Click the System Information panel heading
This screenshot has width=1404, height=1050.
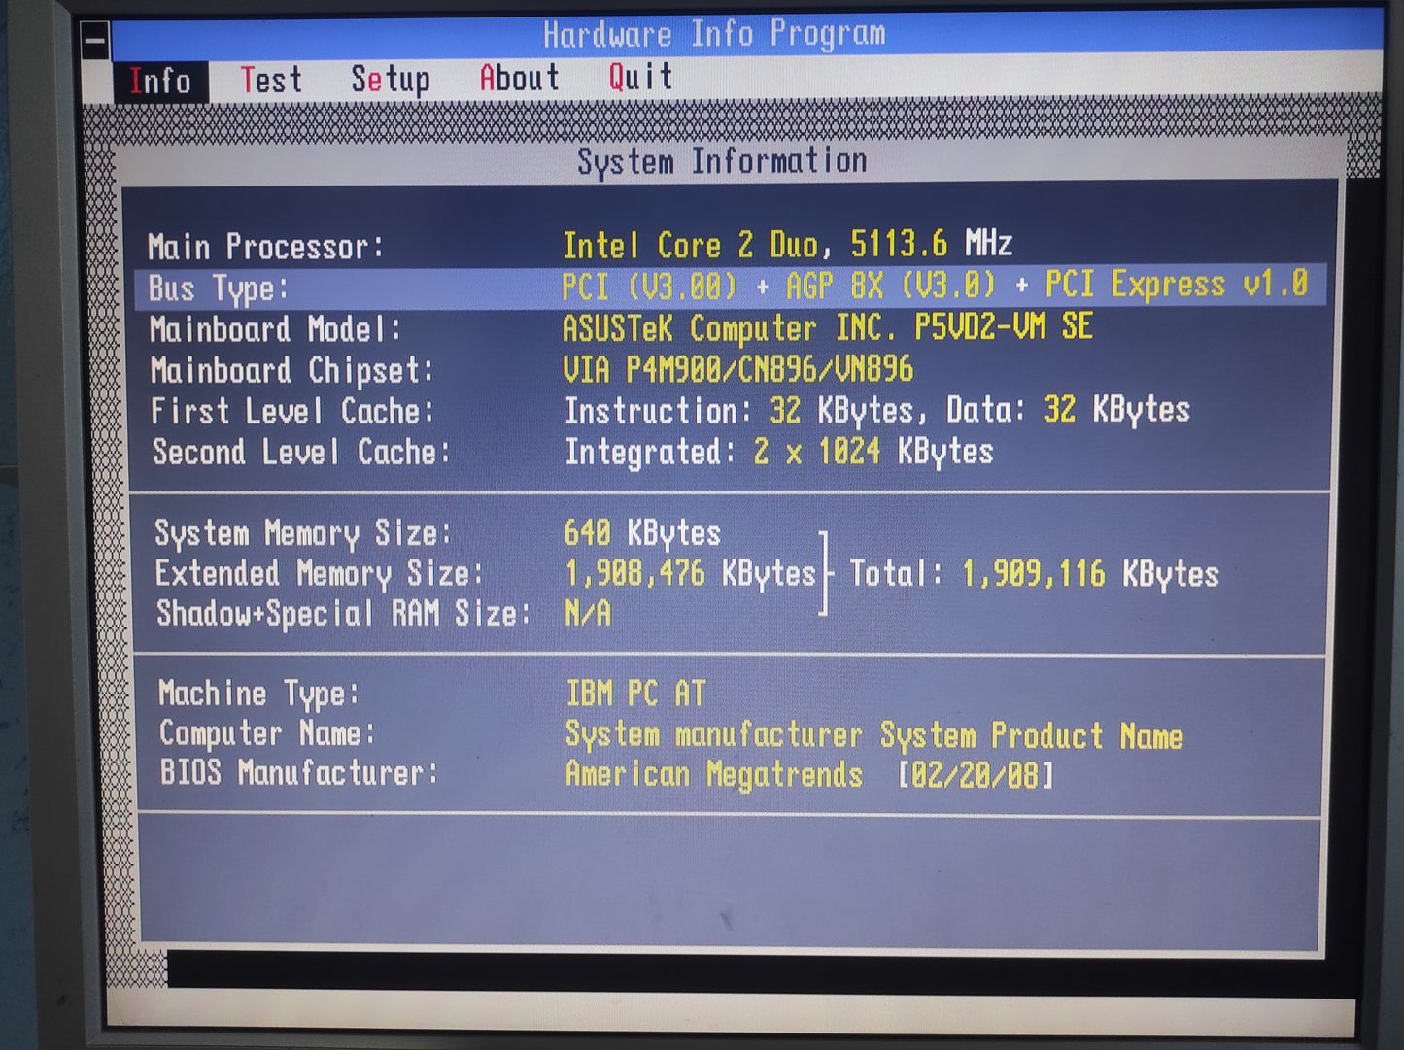(x=722, y=161)
